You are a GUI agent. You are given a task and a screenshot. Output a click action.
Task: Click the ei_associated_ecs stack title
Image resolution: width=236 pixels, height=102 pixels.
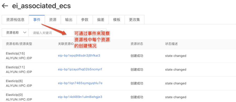point(41,6)
